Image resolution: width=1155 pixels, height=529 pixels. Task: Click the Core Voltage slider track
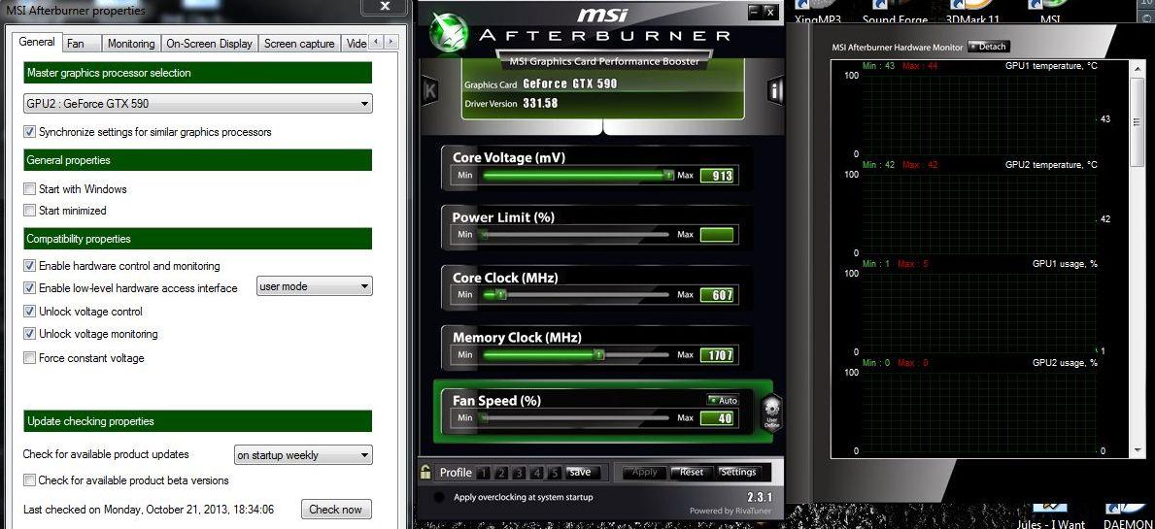coord(575,175)
